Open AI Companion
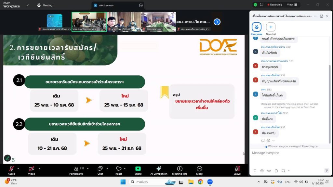Image resolution: width=333 pixels, height=187 pixels. click(x=159, y=169)
